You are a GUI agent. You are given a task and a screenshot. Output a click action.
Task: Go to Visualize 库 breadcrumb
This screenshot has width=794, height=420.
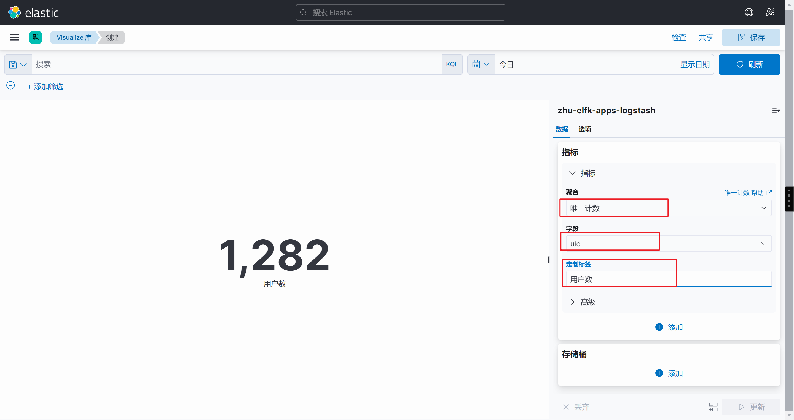pyautogui.click(x=74, y=37)
